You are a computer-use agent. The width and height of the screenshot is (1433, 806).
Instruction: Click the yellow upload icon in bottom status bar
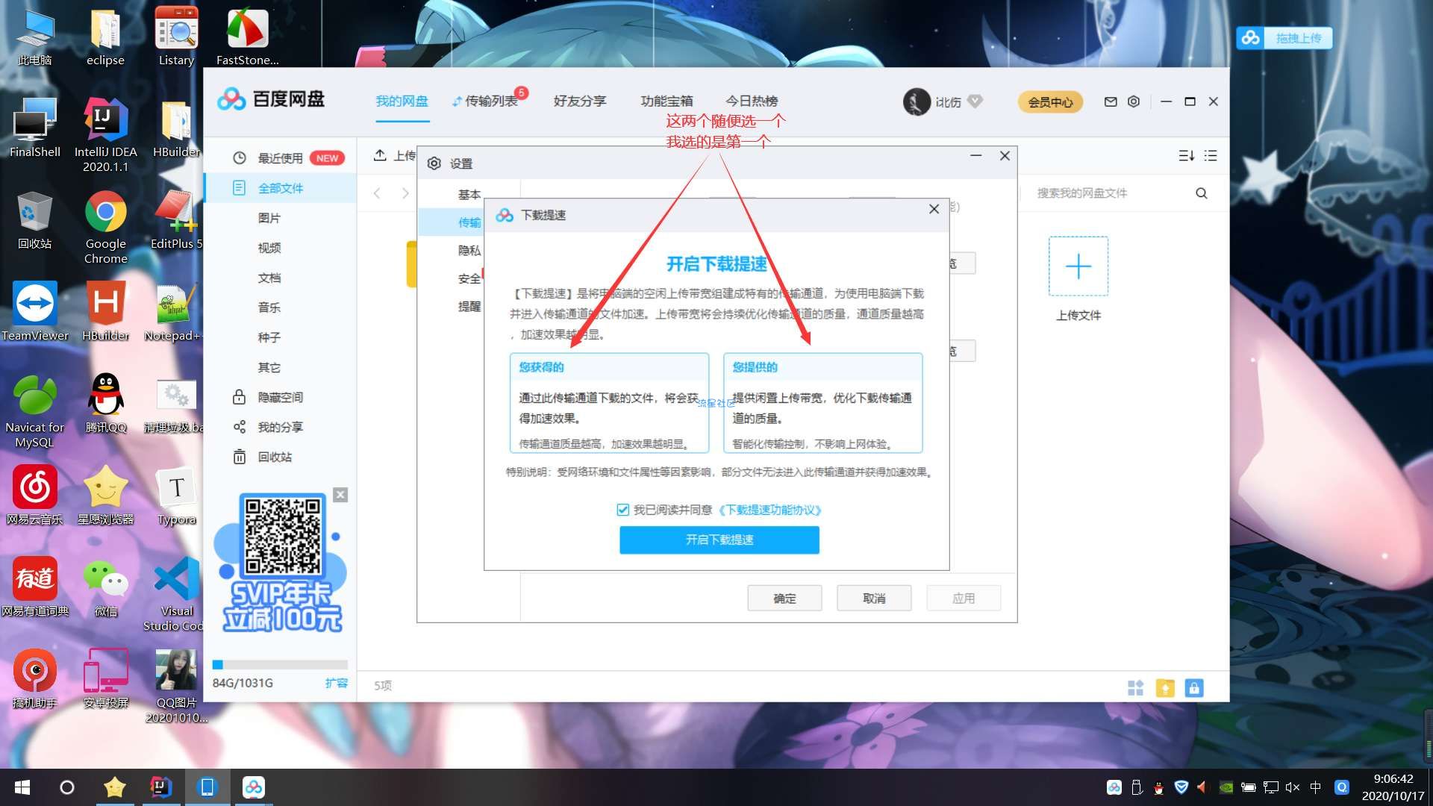1165,687
